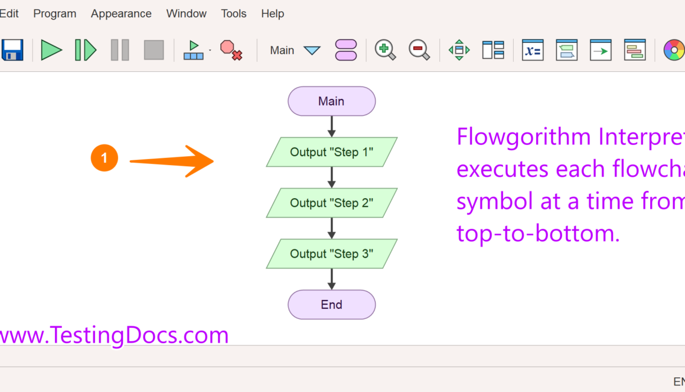Image resolution: width=685 pixels, height=392 pixels.
Task: Select the Output "Step 2" flowchart symbol
Action: coord(331,203)
